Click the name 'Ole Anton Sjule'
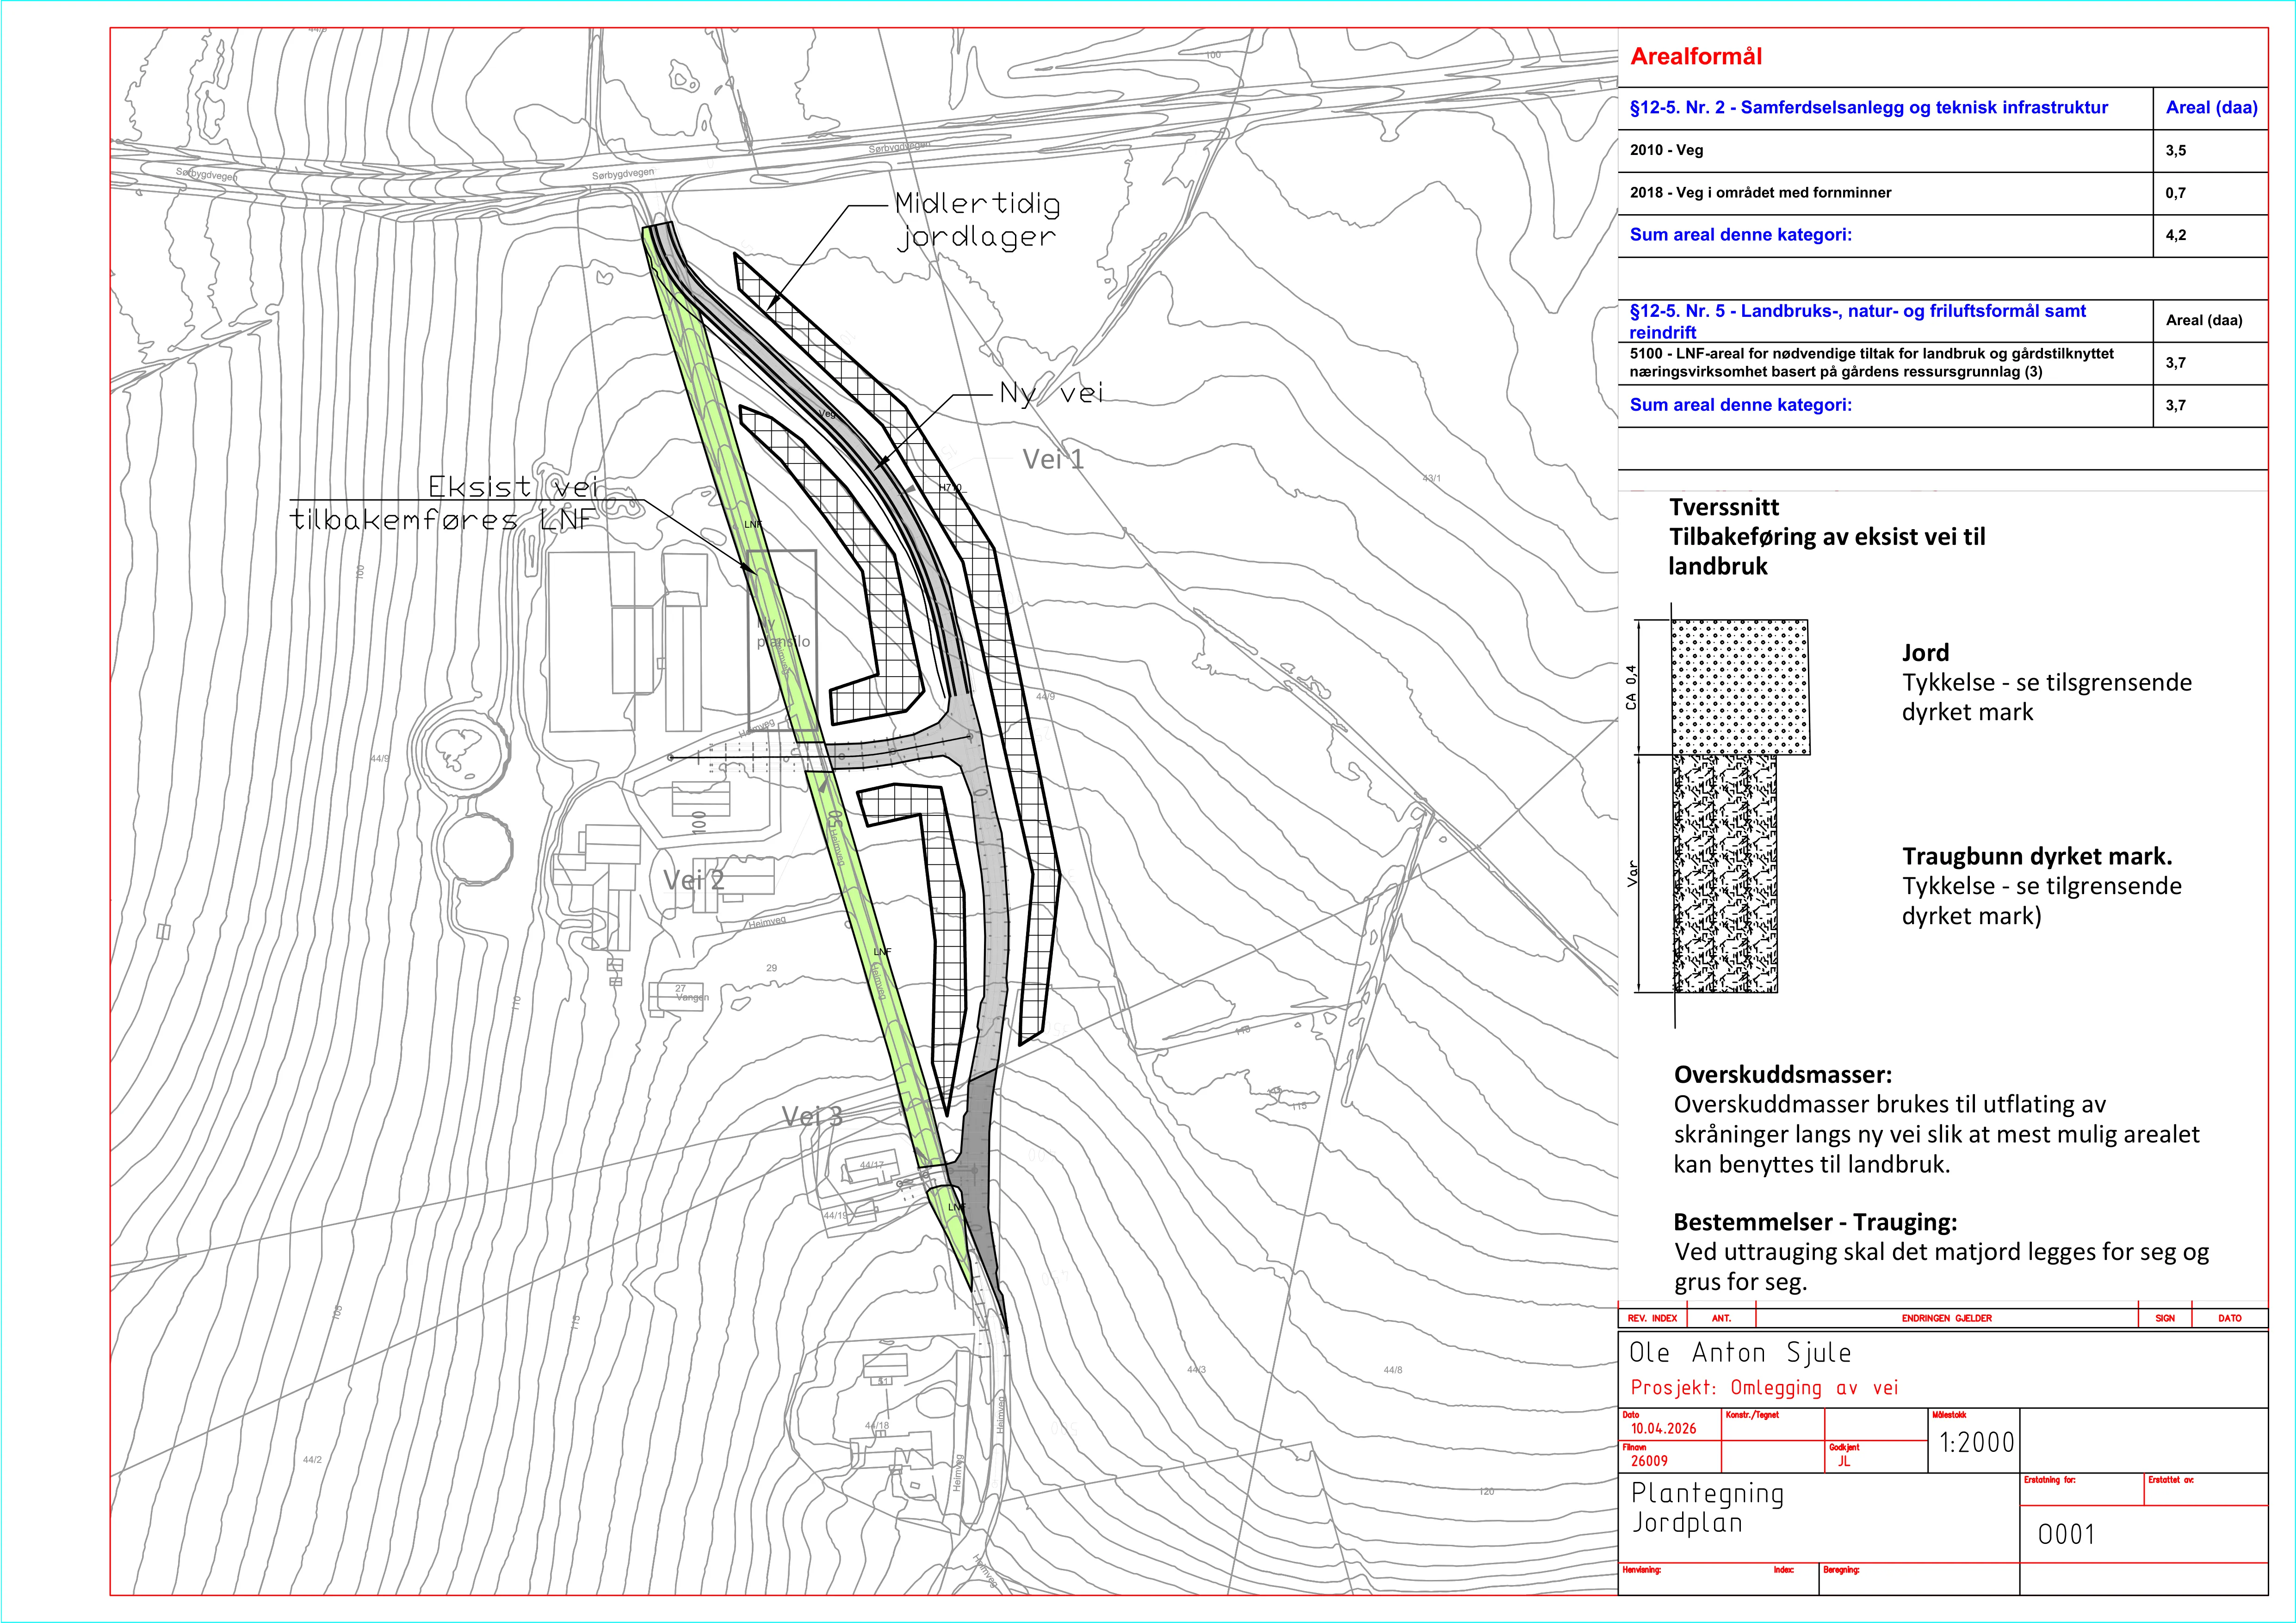Image resolution: width=2296 pixels, height=1623 pixels. pyautogui.click(x=1740, y=1353)
